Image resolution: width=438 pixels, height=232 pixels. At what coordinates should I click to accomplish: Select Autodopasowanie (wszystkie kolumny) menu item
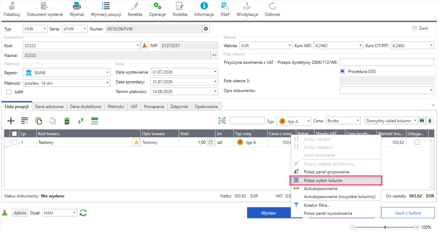click(336, 197)
